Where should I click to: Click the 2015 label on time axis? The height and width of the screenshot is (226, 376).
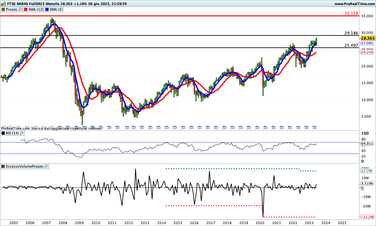[178, 223]
